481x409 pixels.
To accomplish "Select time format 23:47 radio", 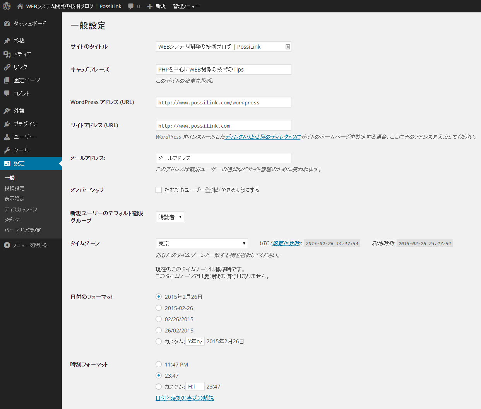I will coord(159,375).
